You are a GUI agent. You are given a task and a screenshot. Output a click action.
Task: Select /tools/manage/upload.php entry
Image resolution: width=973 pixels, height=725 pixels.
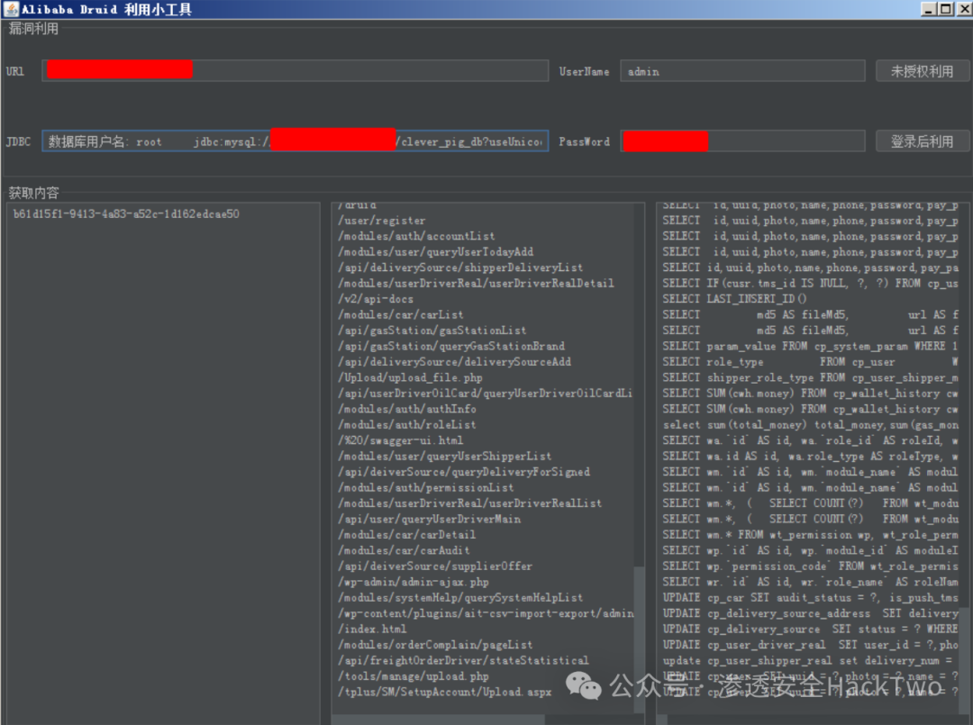(x=414, y=676)
